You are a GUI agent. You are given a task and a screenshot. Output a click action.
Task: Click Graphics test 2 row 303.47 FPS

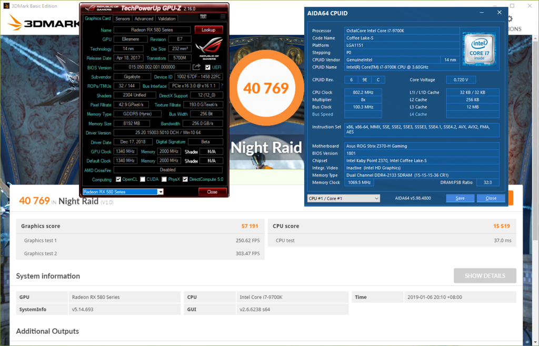(140, 253)
